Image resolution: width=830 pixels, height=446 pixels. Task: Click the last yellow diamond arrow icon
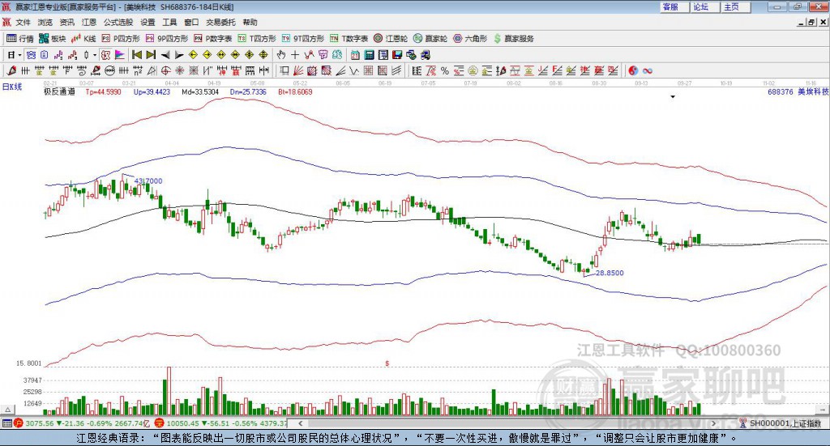(x=263, y=55)
